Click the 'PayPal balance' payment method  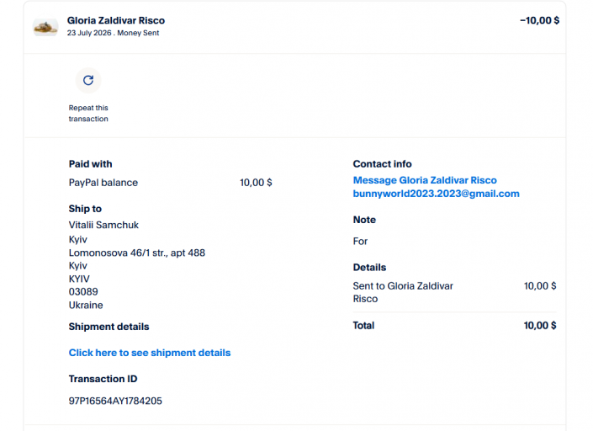[103, 183]
